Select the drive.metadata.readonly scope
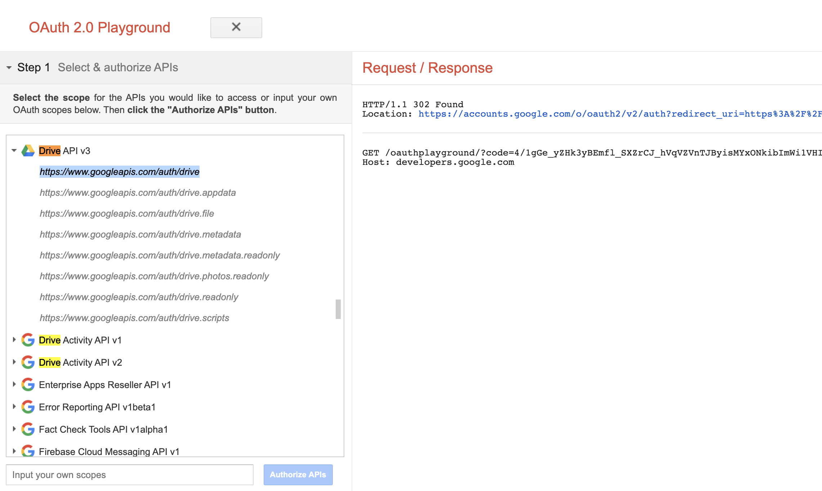Image resolution: width=822 pixels, height=491 pixels. pyautogui.click(x=160, y=255)
